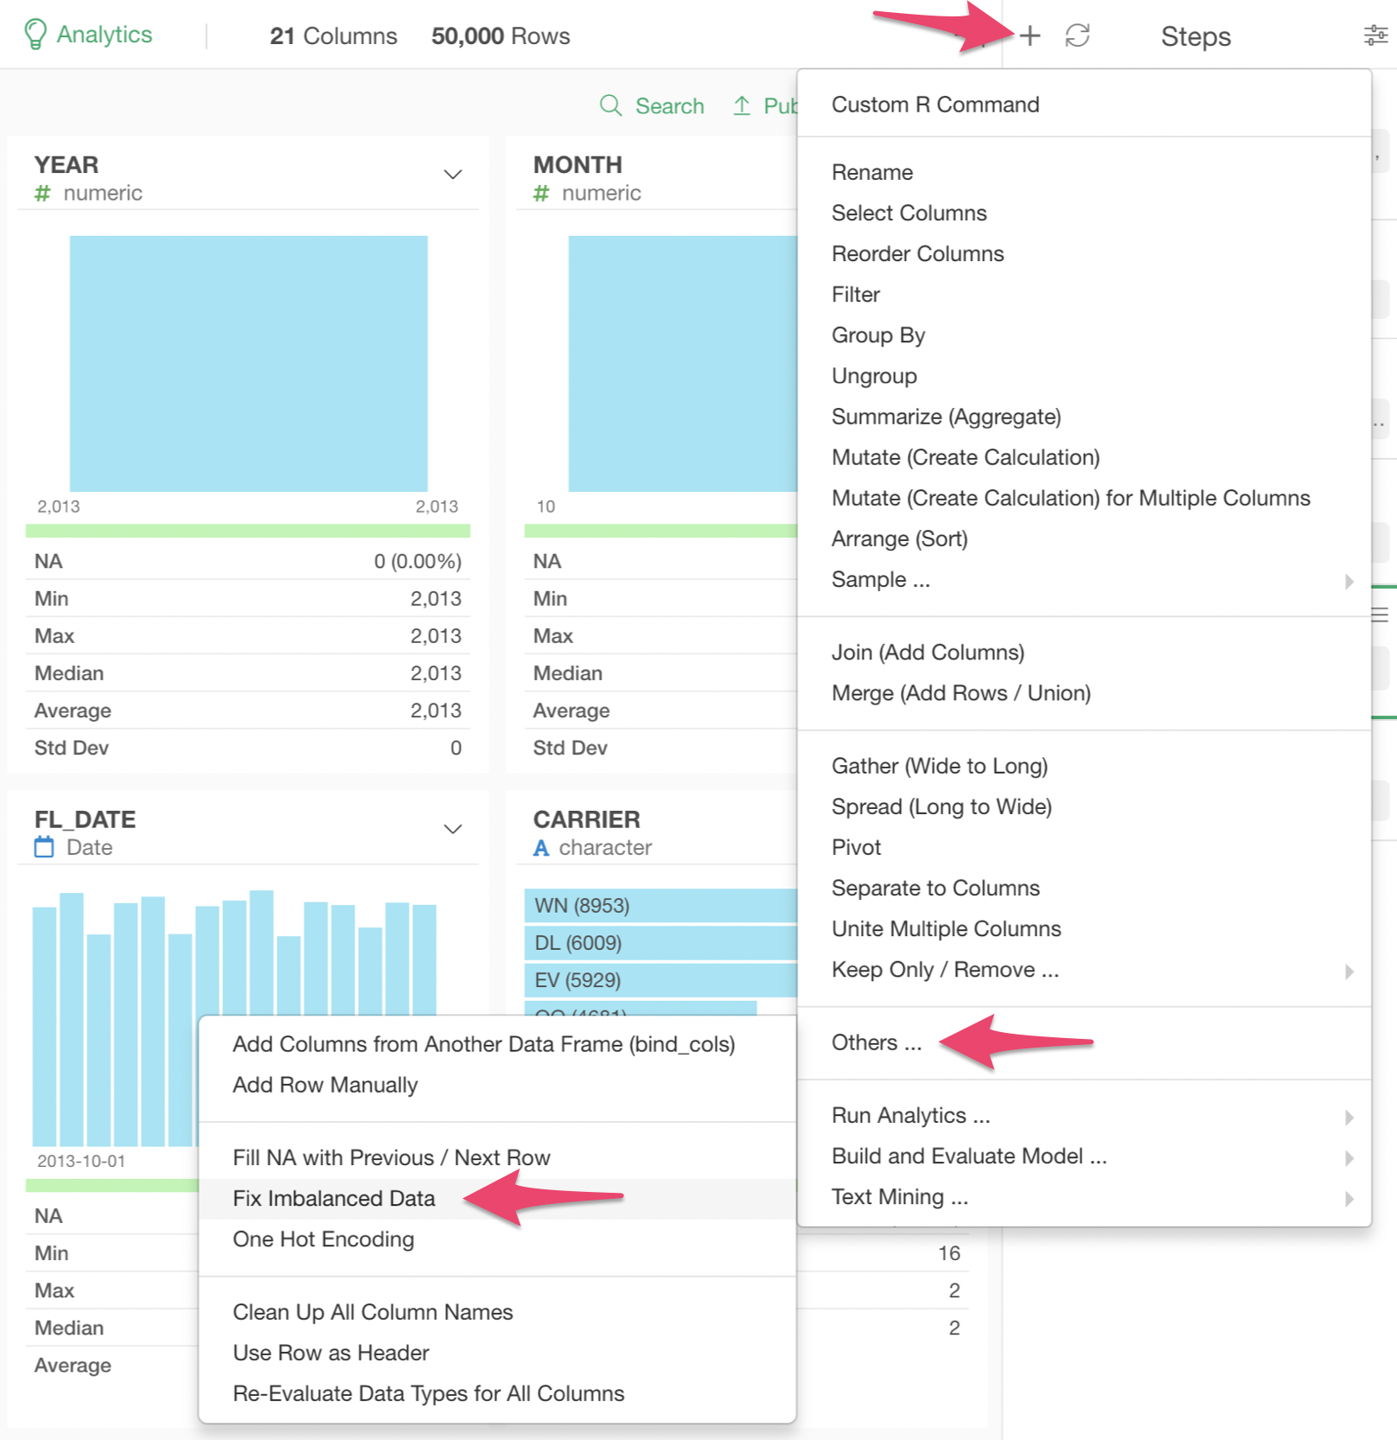Click the YEAR histogram blue bar

(248, 363)
